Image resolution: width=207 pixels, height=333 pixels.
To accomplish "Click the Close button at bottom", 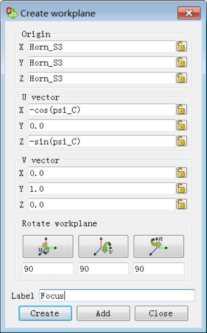I will point(161,313).
